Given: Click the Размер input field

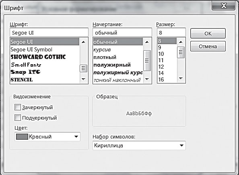Looking at the screenshot, I should pos(171,33).
